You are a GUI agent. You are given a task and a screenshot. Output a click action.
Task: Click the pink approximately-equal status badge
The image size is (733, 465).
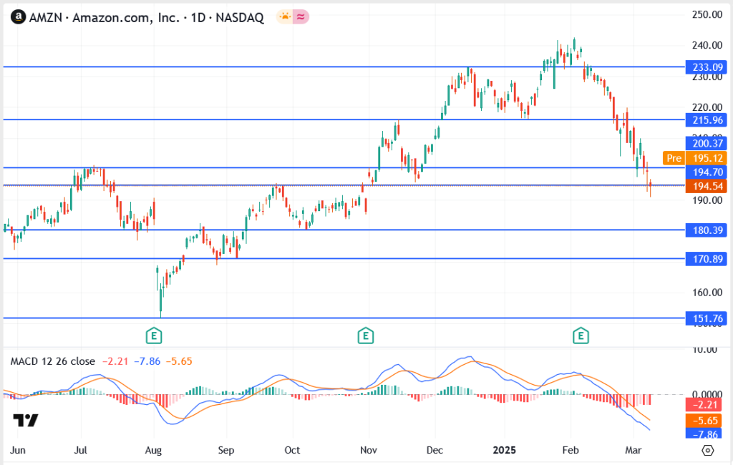pyautogui.click(x=301, y=17)
